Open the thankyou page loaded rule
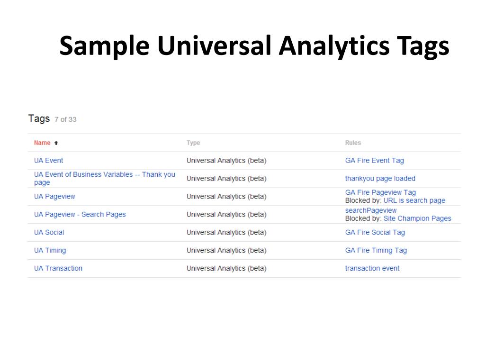 (x=380, y=179)
